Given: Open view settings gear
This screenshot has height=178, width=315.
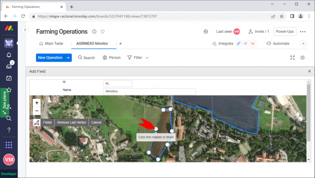Looking at the screenshot, I should 302,58.
